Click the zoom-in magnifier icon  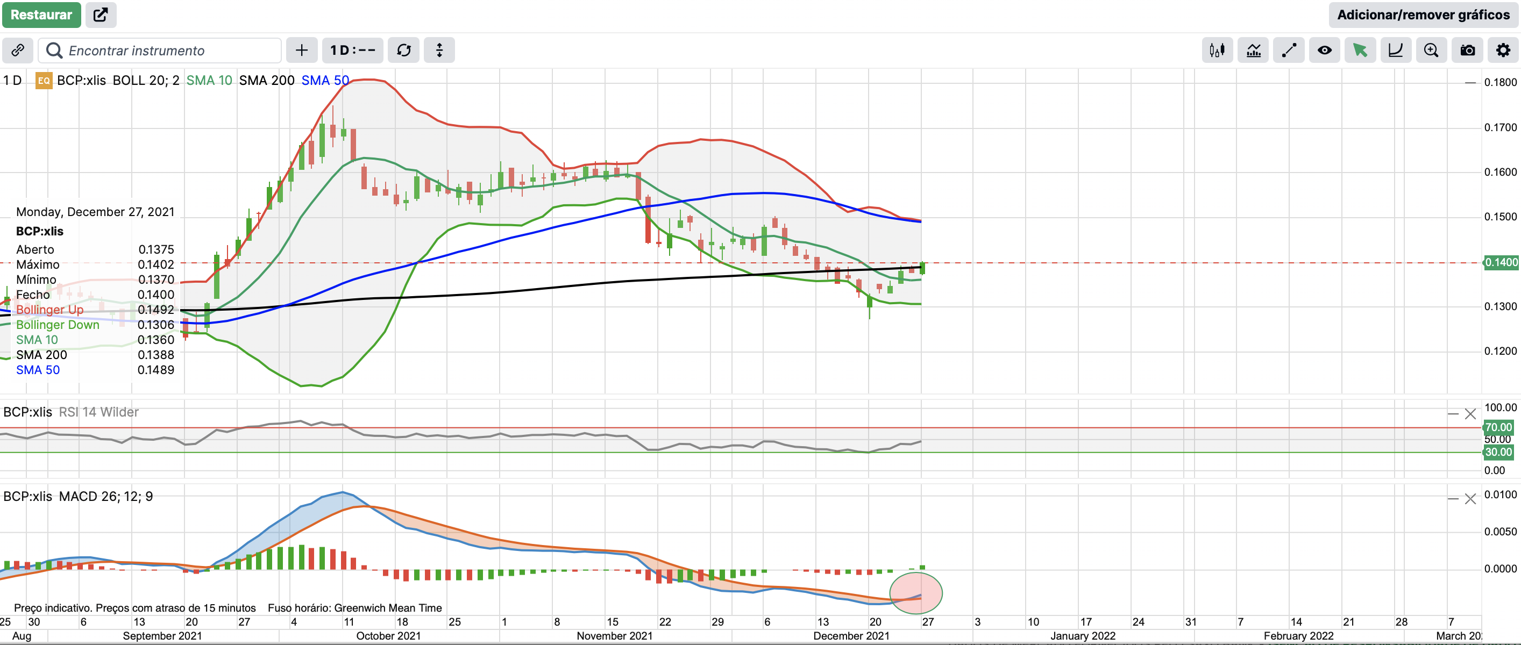(x=1431, y=50)
